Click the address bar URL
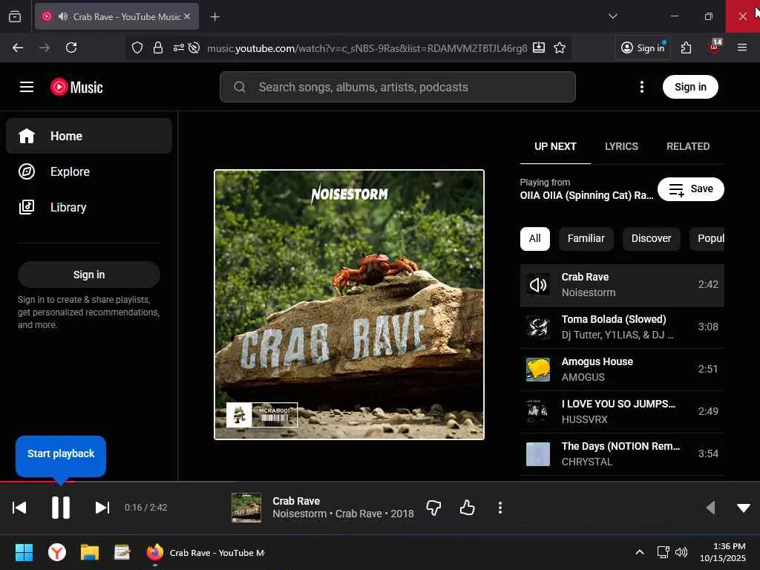Viewport: 760px width, 570px height. click(x=367, y=48)
